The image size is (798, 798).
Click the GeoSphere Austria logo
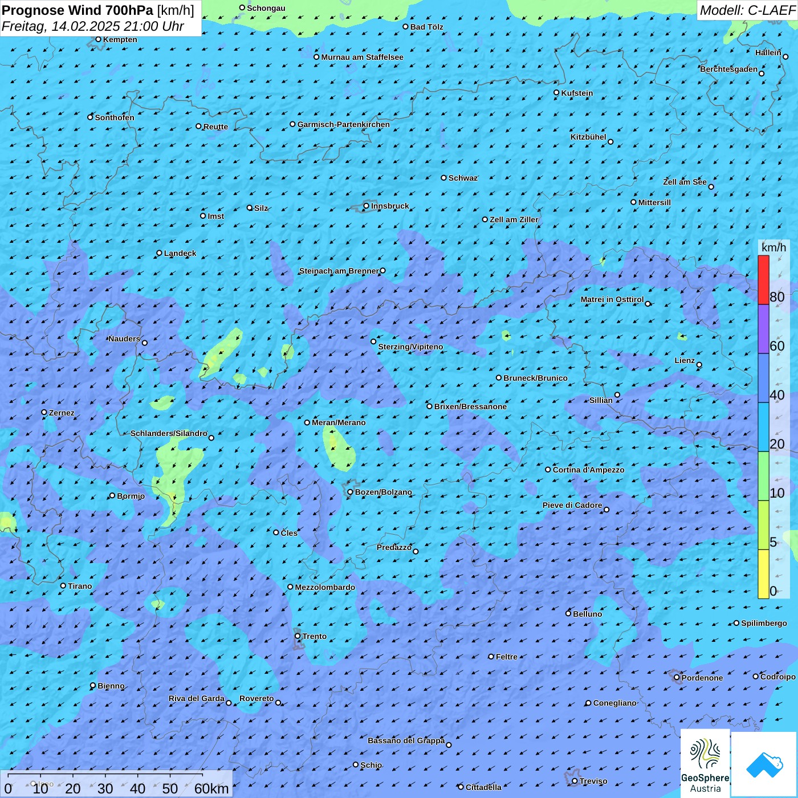705,763
